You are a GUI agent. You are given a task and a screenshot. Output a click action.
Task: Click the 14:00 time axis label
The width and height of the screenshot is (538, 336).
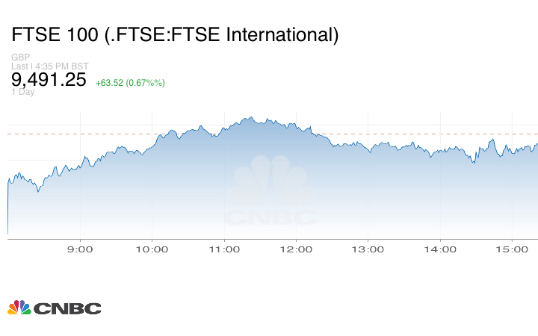click(x=440, y=249)
